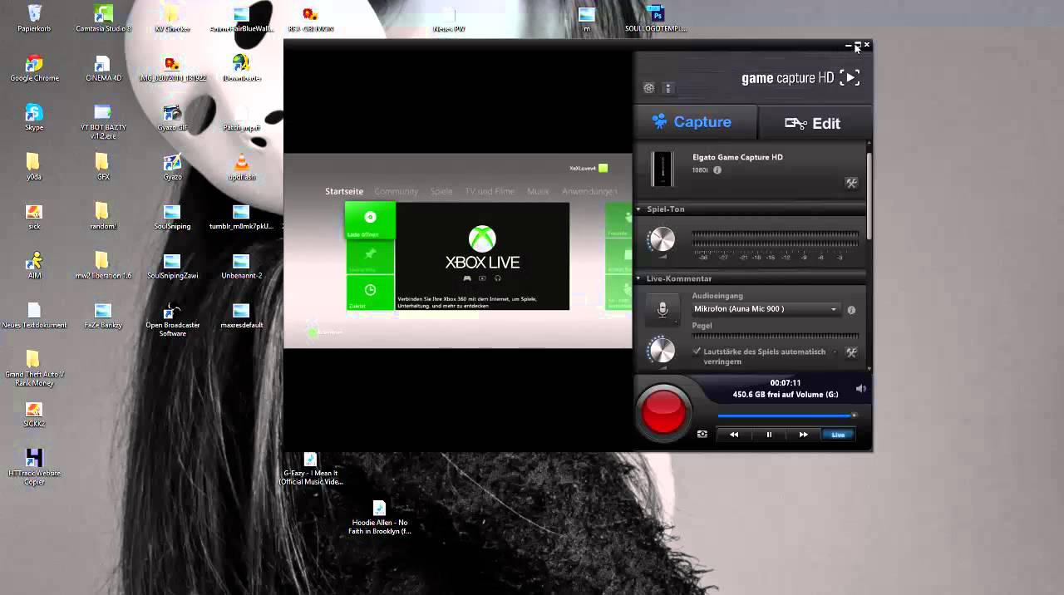Show info next to the Audioeingang dropdown
The width and height of the screenshot is (1064, 595).
click(851, 310)
